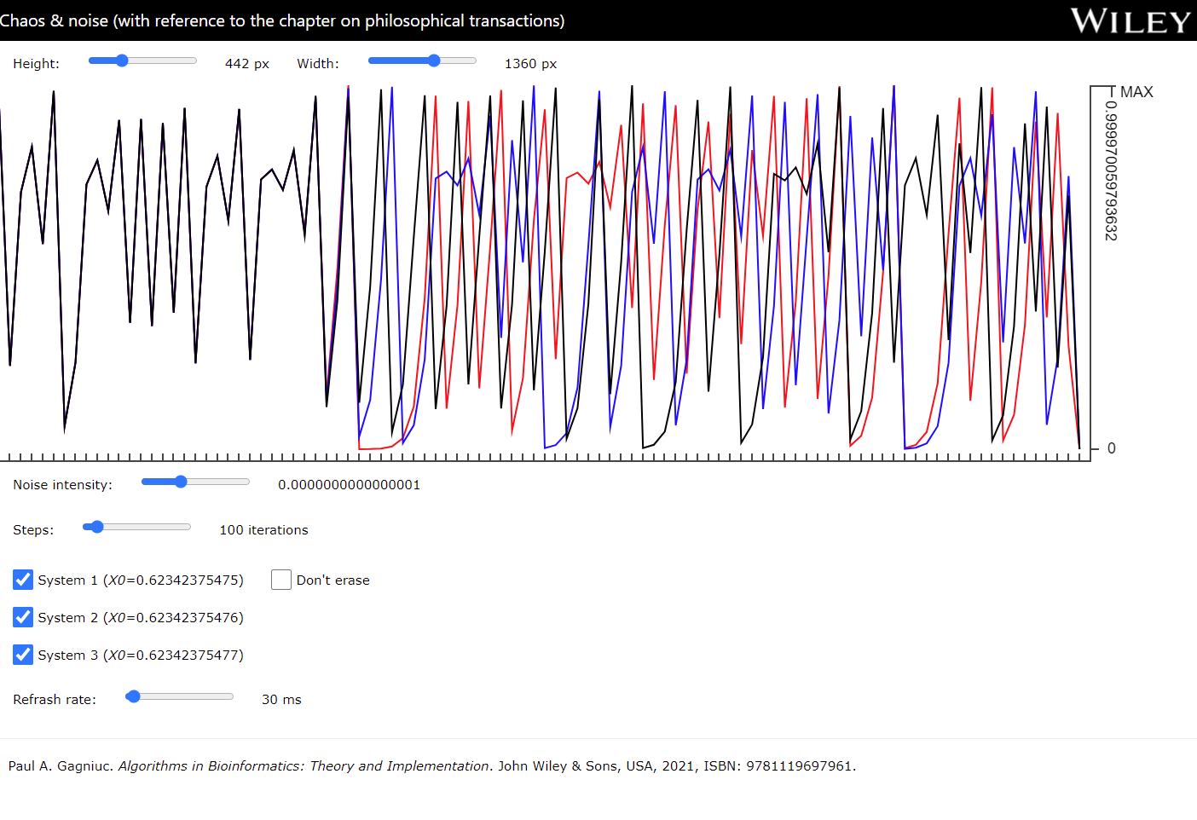Click the Chaos & noise page title
This screenshot has height=820, width=1197.
[x=282, y=20]
